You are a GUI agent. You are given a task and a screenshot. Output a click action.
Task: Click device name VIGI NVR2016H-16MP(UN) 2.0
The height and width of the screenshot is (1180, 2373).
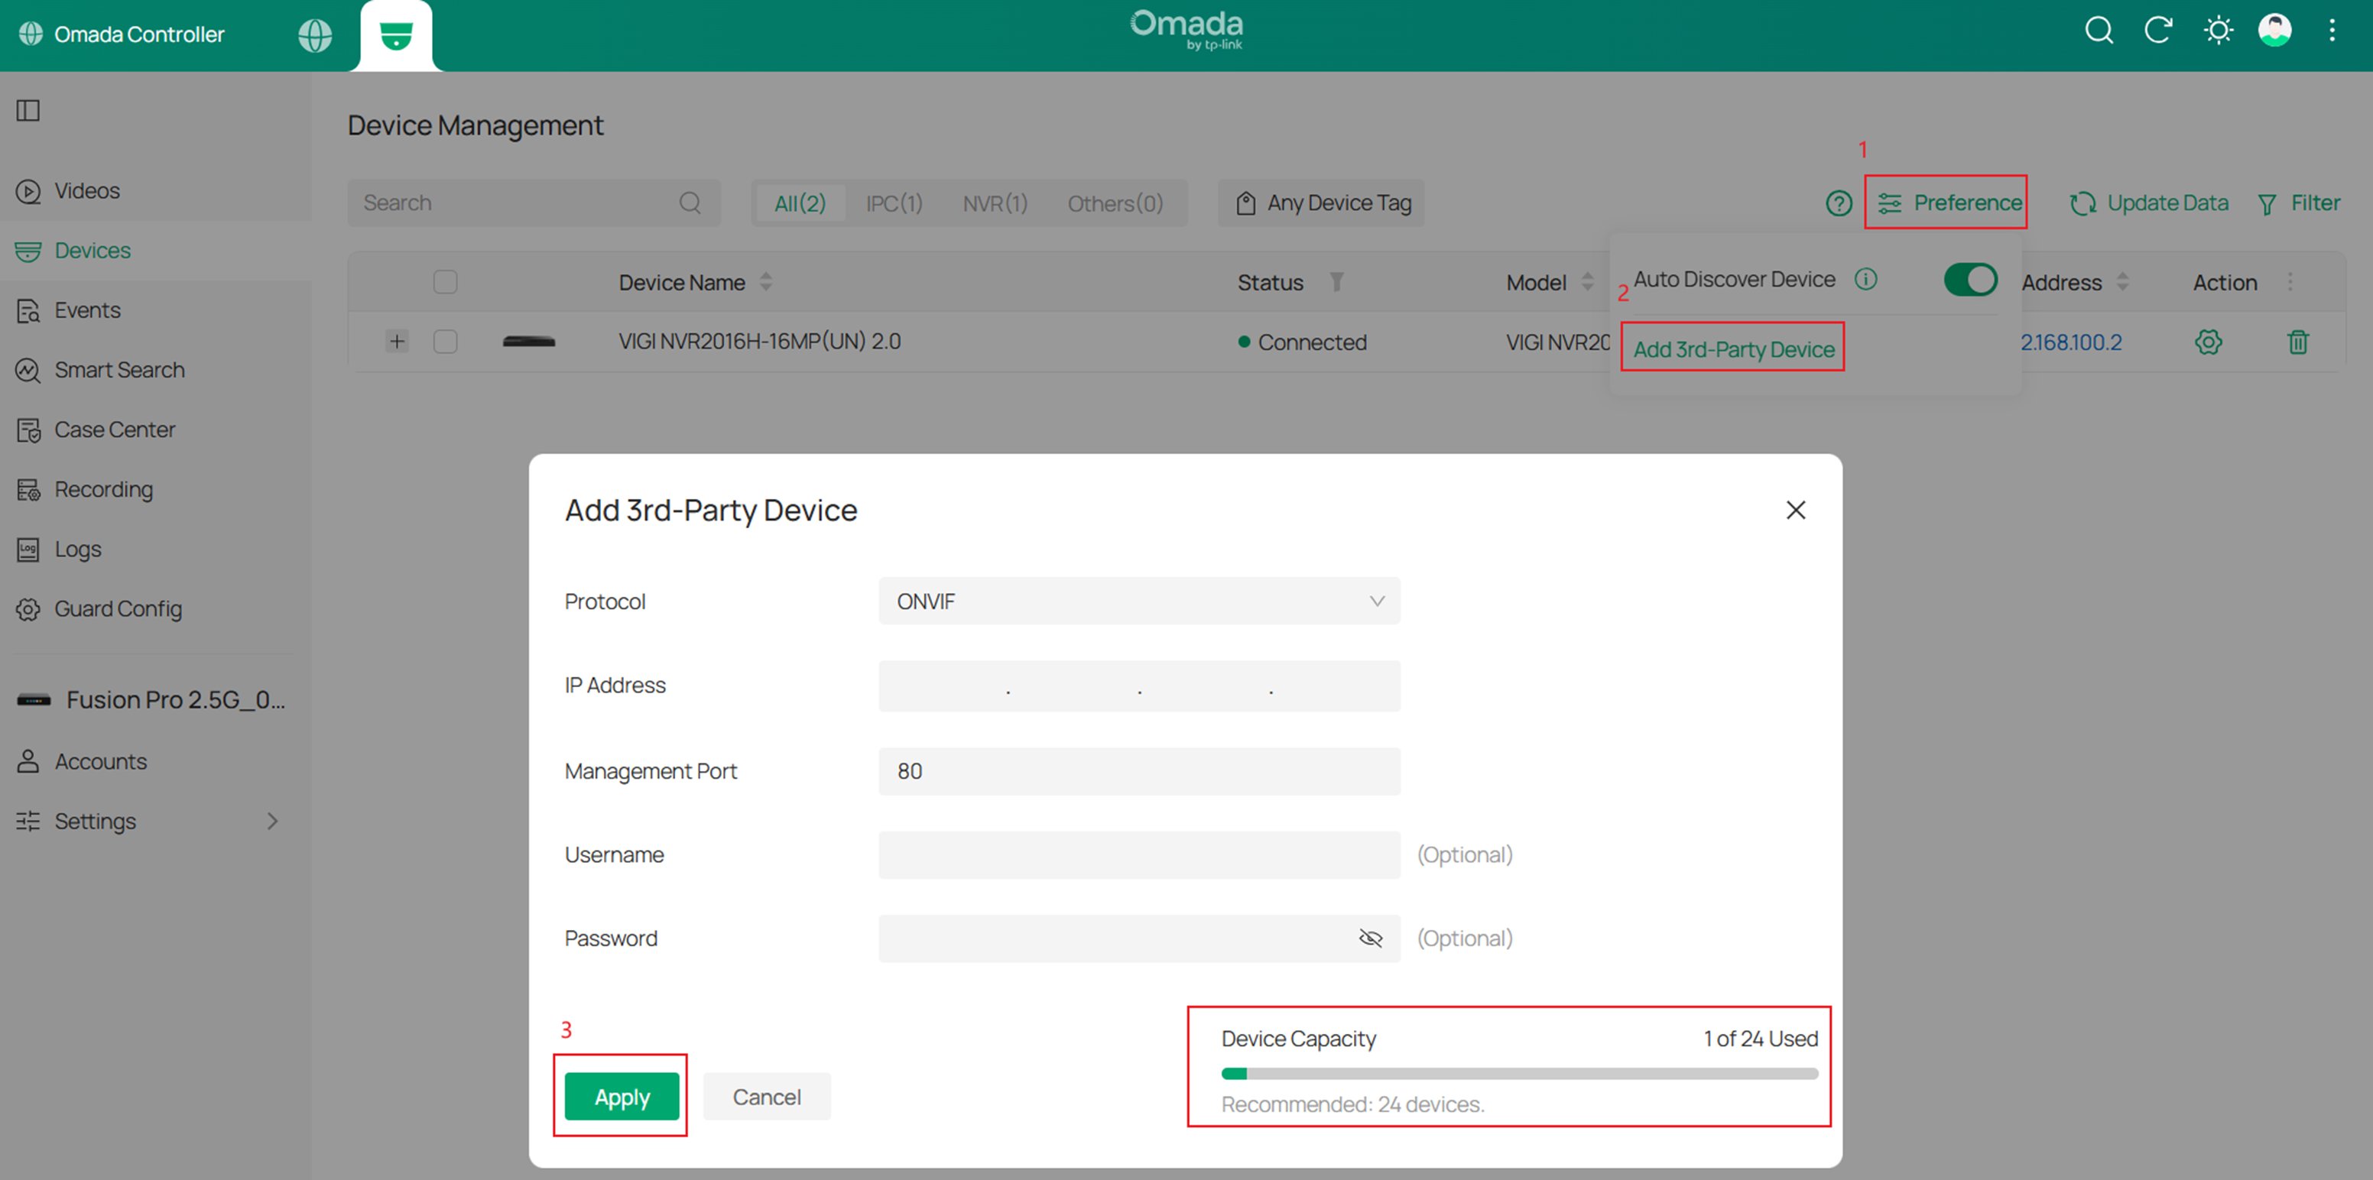point(759,342)
